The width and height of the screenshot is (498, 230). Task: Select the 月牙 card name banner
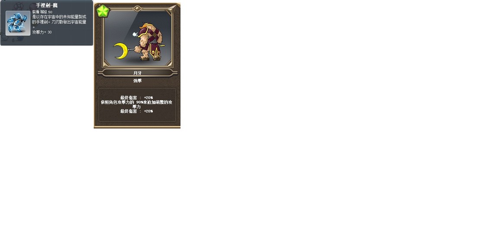pos(138,73)
